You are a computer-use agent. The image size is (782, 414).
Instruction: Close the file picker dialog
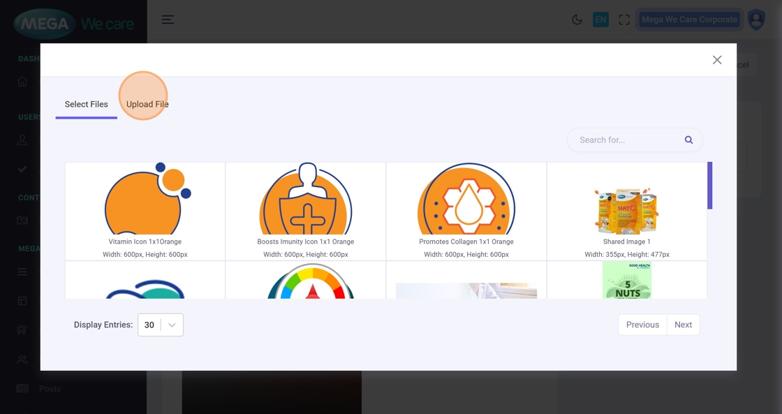pos(717,60)
